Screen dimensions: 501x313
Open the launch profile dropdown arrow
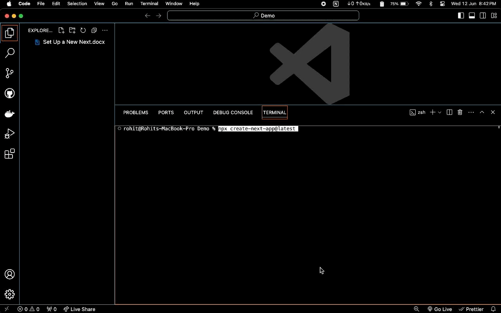click(440, 112)
